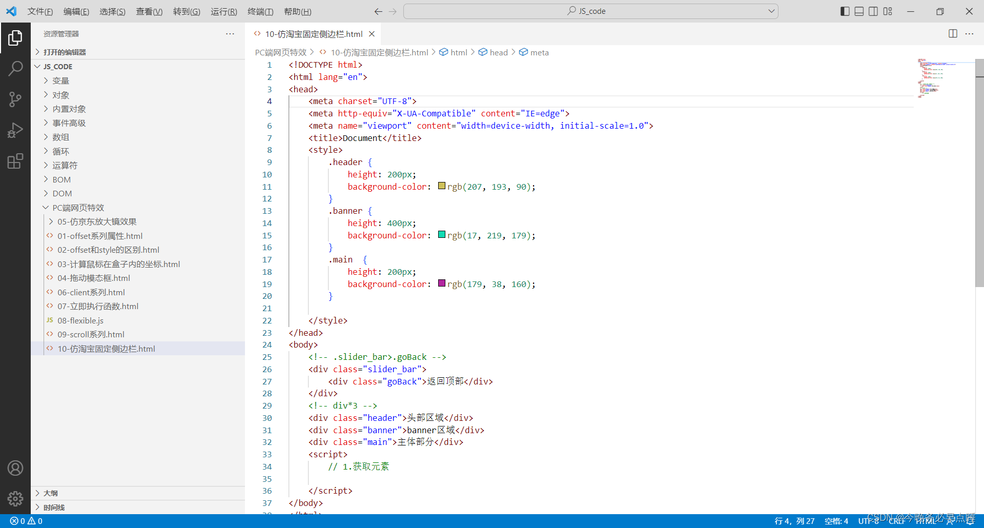Viewport: 984px width, 528px height.
Task: Click 行 4, 列 27 cursor position
Action: [x=794, y=521]
